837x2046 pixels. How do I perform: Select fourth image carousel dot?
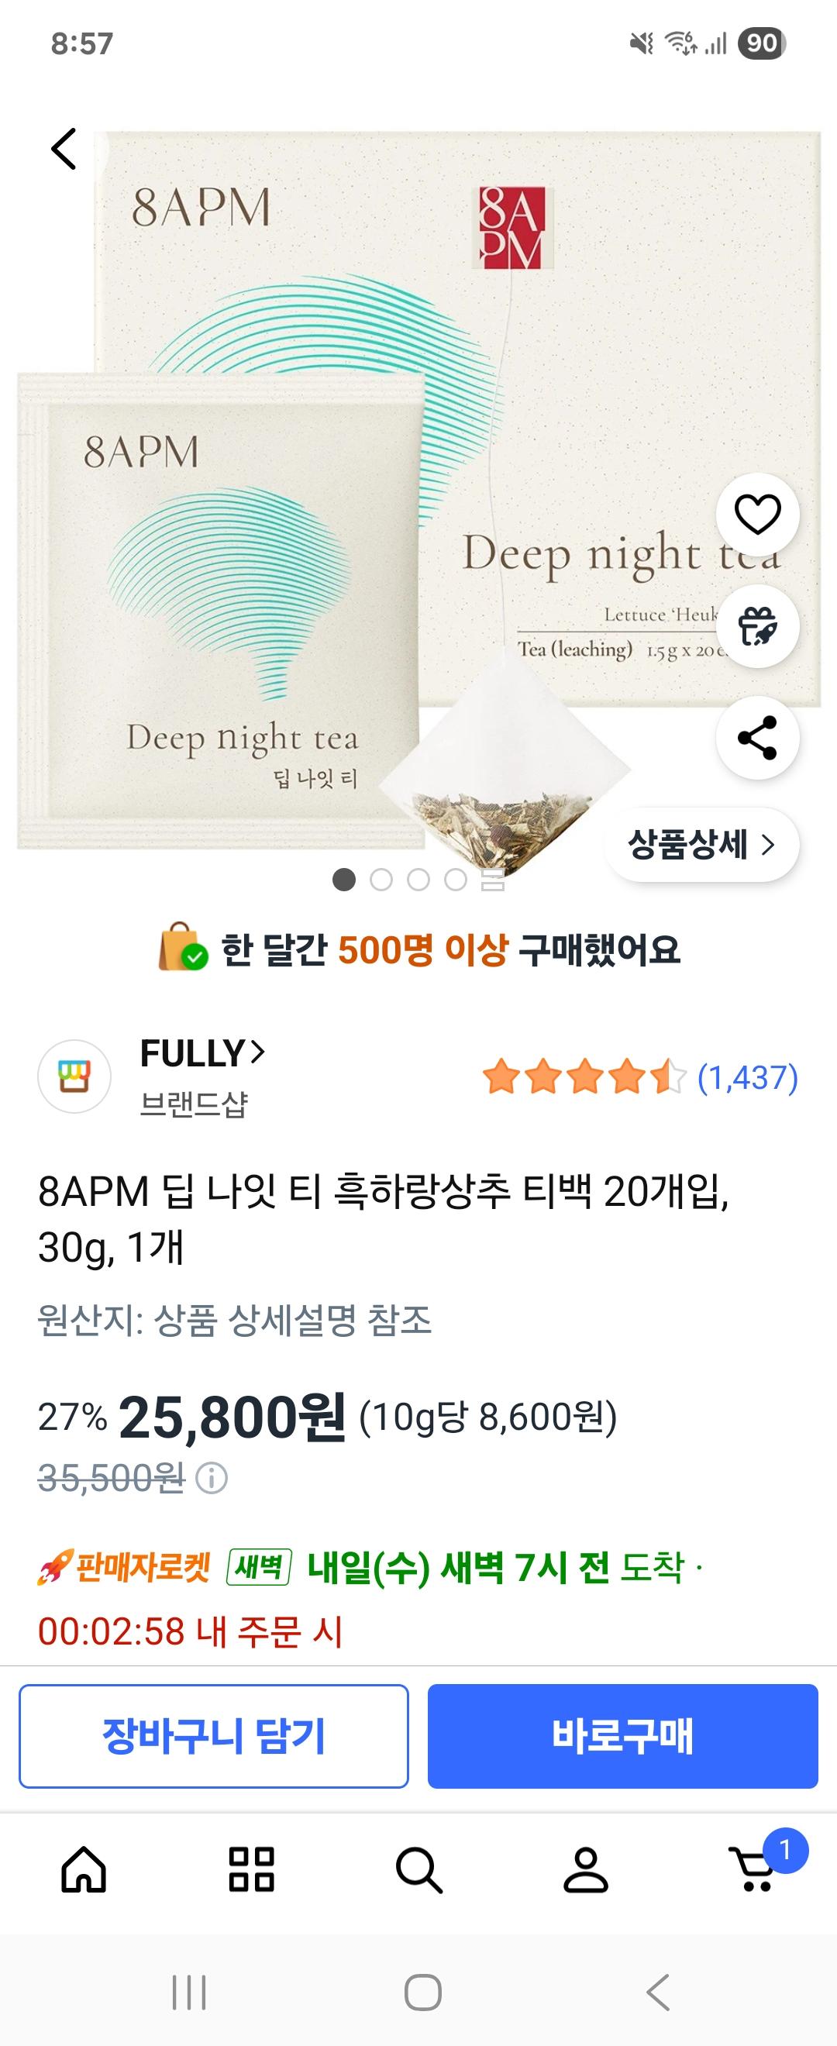click(455, 880)
